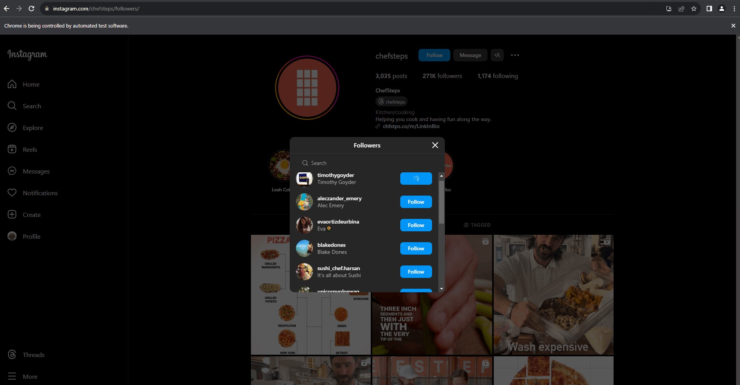
Task: Open the Notifications heart icon
Action: tap(12, 193)
